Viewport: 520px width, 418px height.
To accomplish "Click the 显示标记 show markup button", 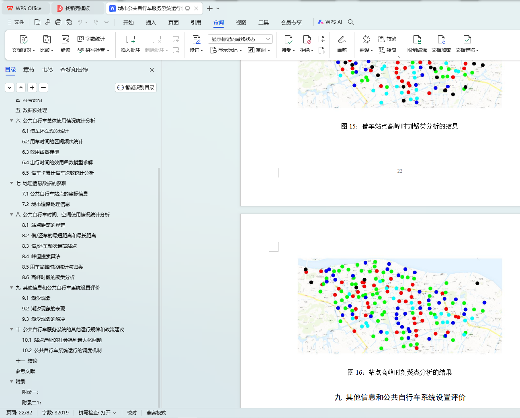I will tap(226, 50).
